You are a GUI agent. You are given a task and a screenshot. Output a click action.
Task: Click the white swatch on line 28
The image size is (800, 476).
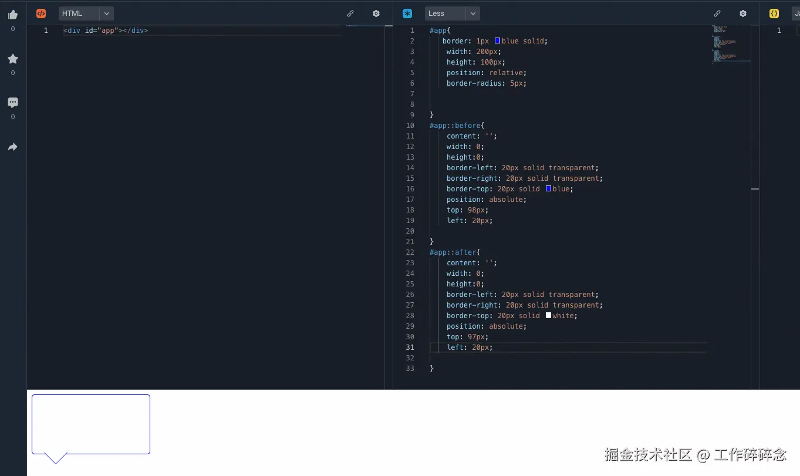[x=548, y=315]
